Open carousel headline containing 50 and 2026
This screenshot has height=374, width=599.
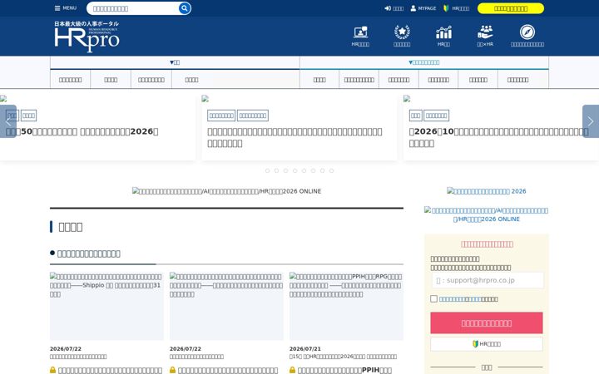(x=82, y=131)
